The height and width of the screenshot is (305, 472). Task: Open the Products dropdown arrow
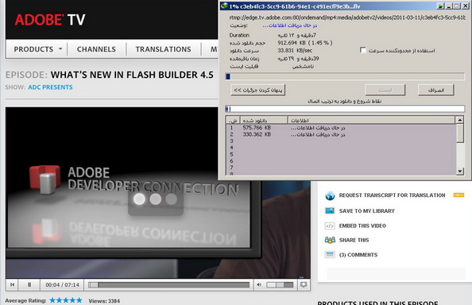point(60,48)
